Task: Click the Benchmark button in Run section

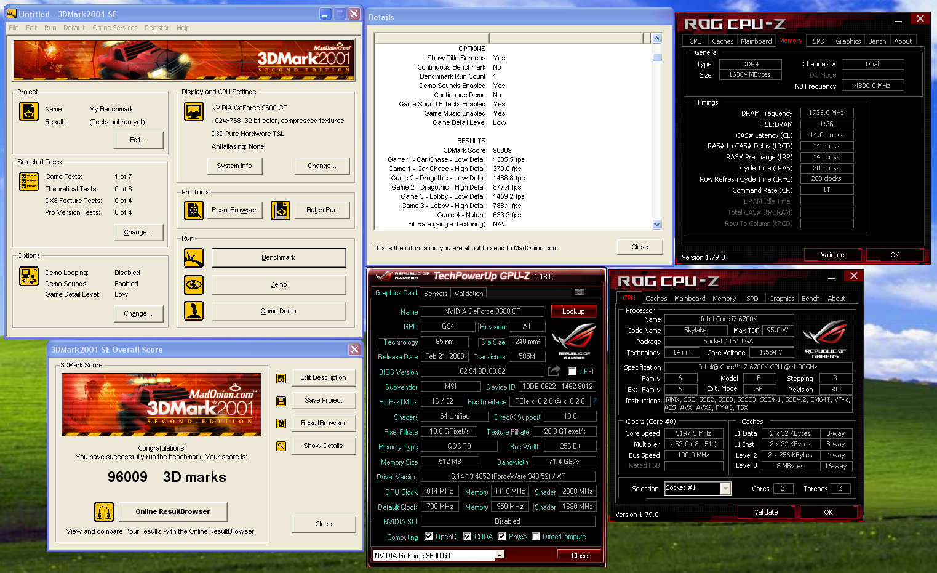Action: pyautogui.click(x=279, y=258)
